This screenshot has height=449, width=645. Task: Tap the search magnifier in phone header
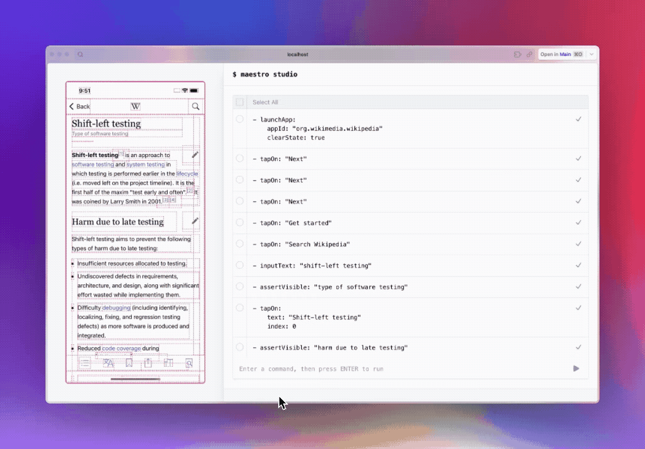click(x=196, y=107)
